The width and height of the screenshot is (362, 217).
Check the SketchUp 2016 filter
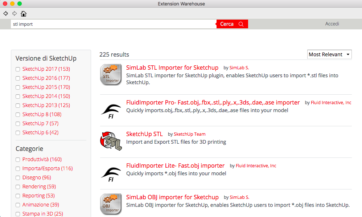18,78
